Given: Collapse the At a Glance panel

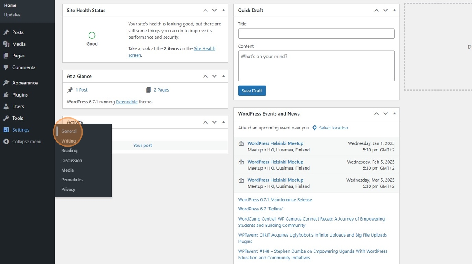Looking at the screenshot, I should 223,76.
